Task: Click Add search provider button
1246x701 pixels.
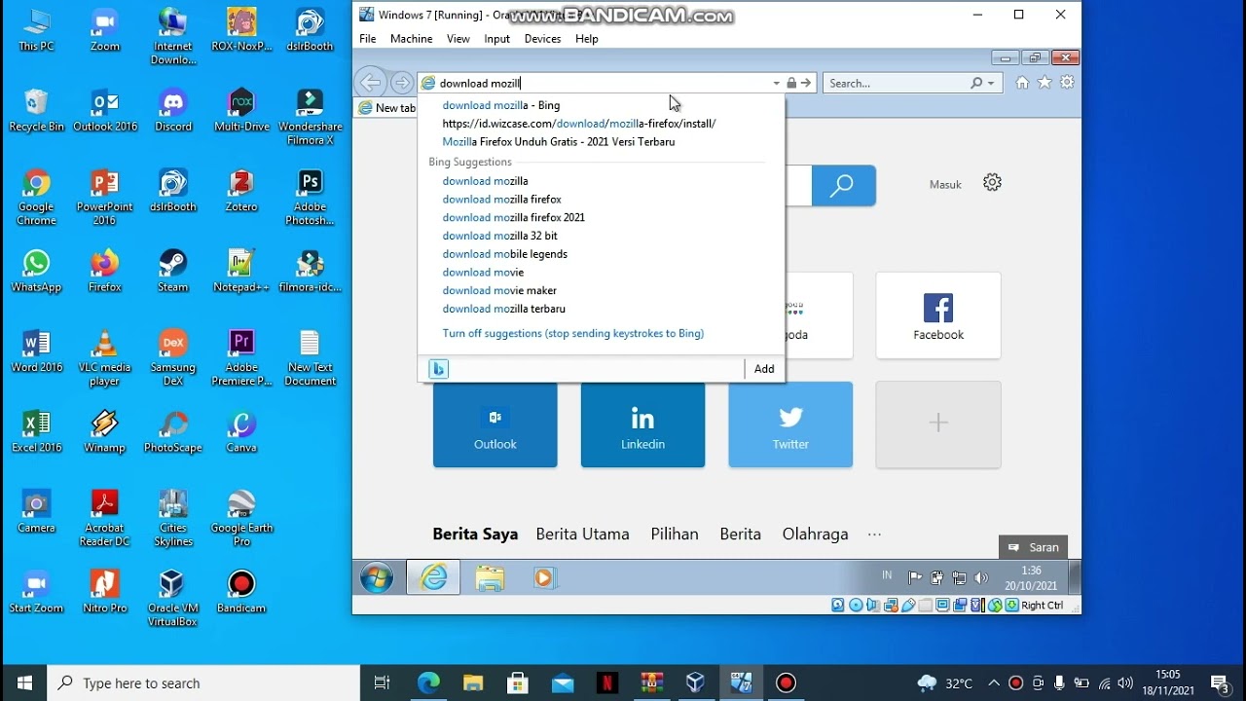Action: (x=764, y=369)
